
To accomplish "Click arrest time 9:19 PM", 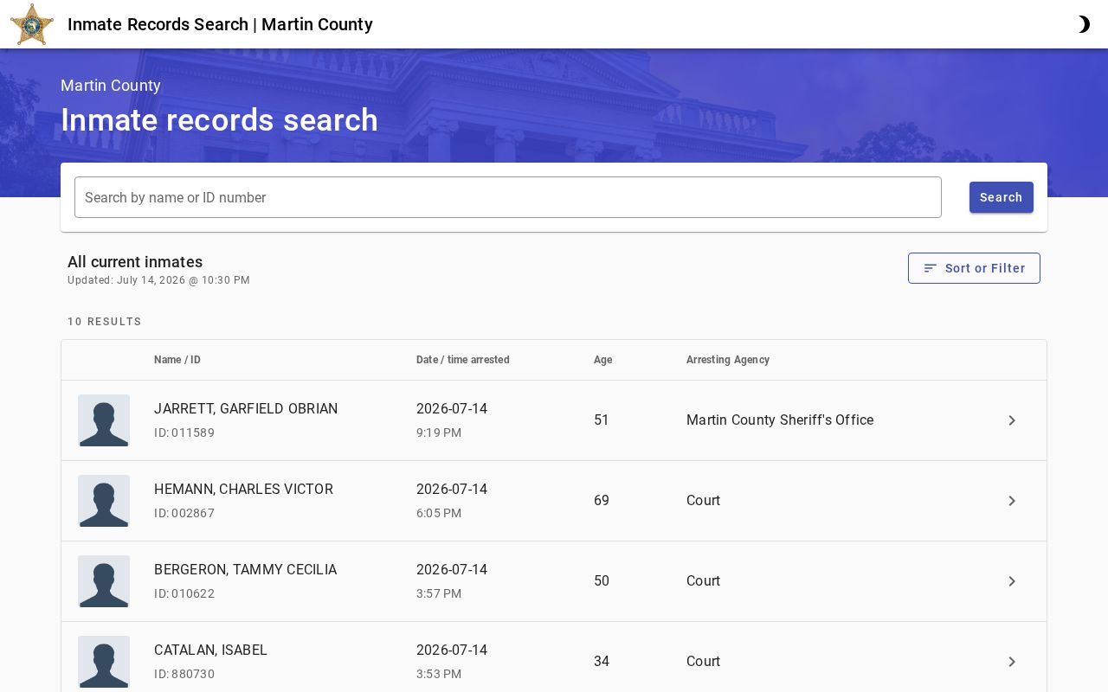I will coord(439,432).
